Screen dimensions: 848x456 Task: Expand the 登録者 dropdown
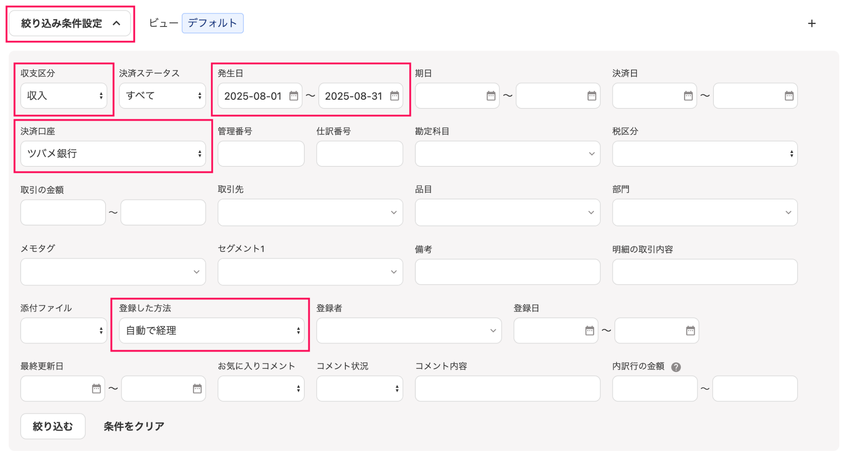pyautogui.click(x=409, y=331)
